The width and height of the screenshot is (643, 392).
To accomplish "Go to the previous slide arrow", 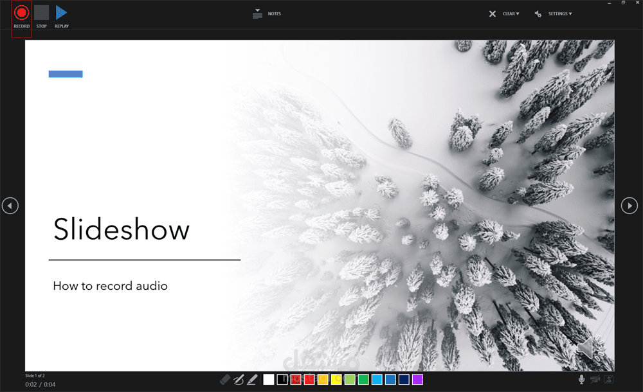I will (x=10, y=206).
